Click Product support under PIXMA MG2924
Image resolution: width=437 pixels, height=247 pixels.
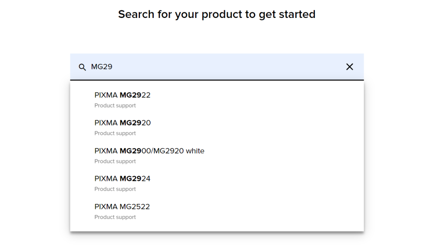click(115, 189)
